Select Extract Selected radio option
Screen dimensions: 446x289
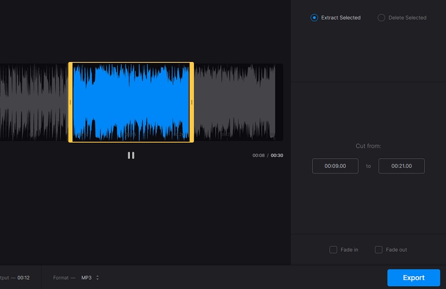pos(314,18)
